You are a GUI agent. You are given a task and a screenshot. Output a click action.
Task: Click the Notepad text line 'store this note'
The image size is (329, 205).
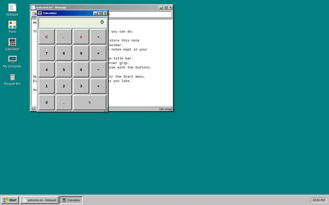point(124,40)
